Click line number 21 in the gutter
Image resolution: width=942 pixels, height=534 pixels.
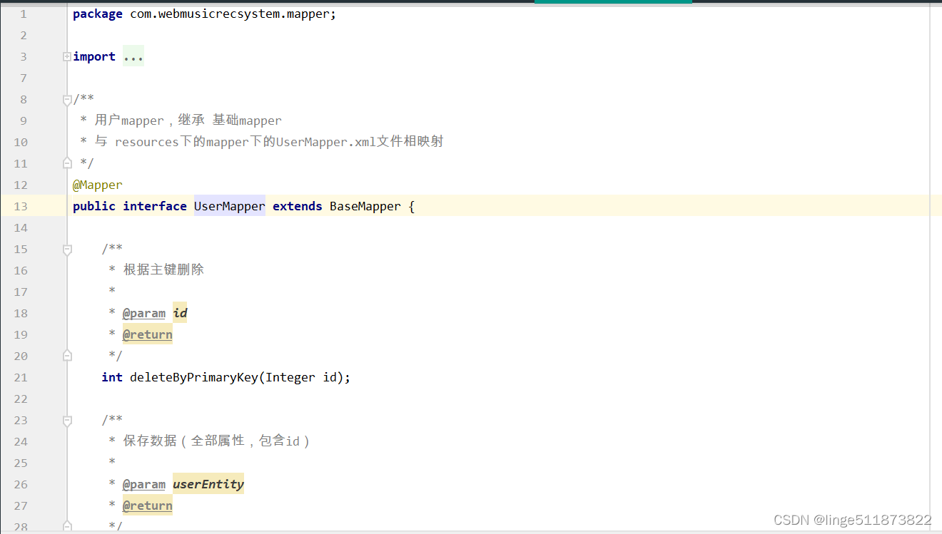click(21, 377)
